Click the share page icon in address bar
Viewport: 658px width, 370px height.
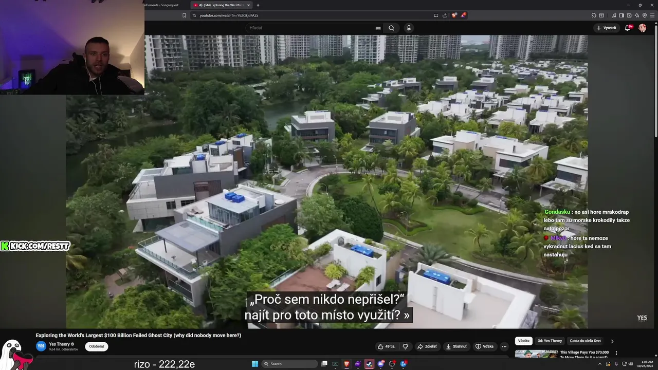[445, 15]
